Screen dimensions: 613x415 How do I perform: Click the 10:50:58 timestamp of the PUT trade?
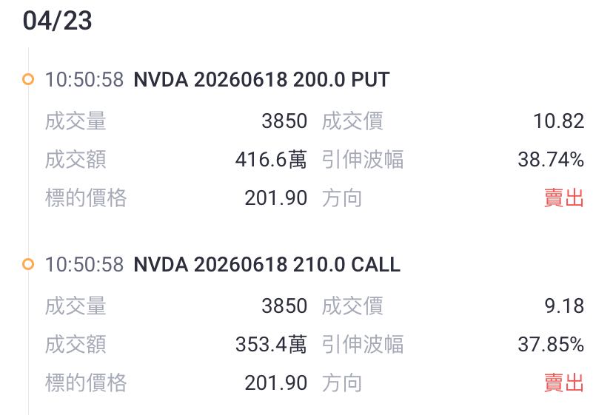pyautogui.click(x=84, y=80)
